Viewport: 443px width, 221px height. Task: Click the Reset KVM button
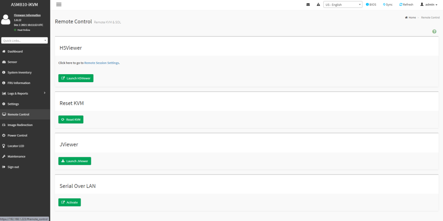[x=71, y=119]
